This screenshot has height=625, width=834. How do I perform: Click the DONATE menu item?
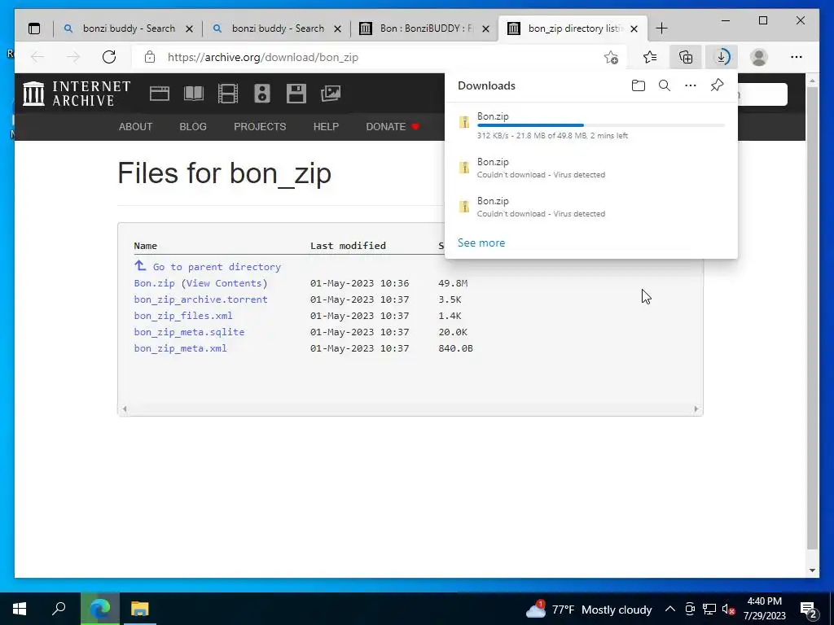tap(393, 127)
